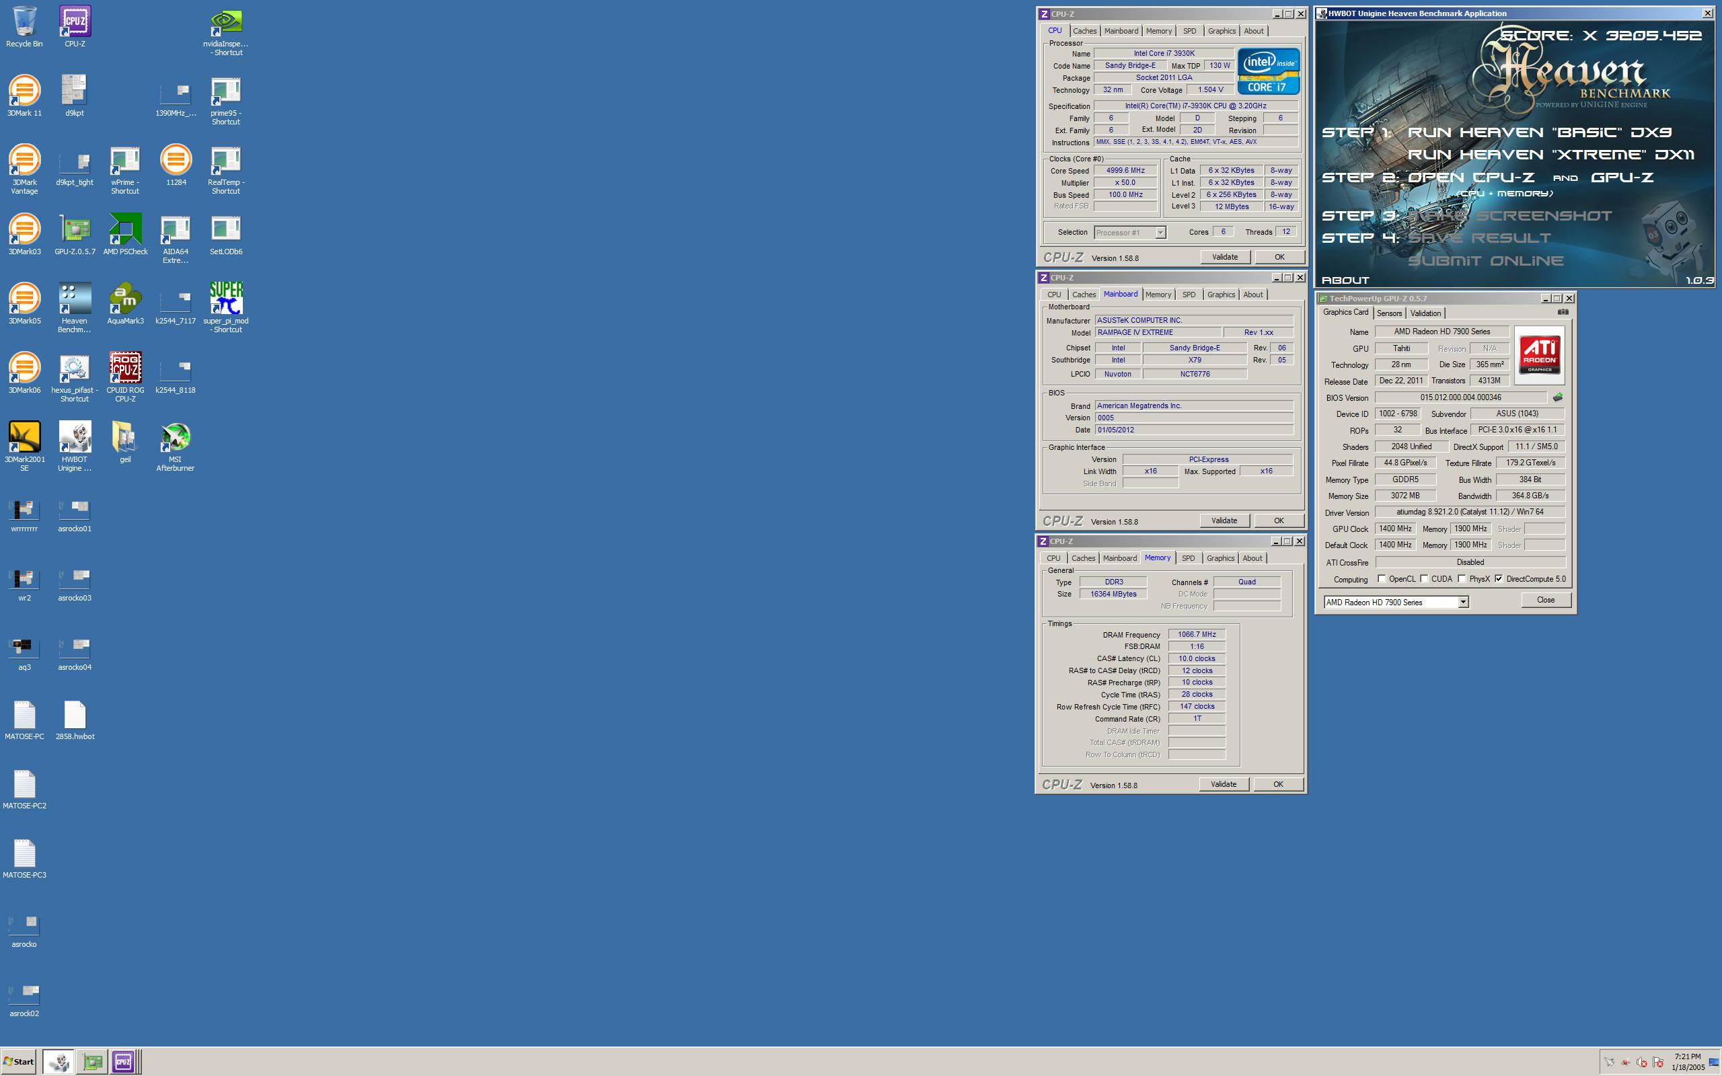This screenshot has width=1722, height=1076.
Task: Toggle the OpenCL checkbox in GPU-Z
Action: pyautogui.click(x=1382, y=578)
